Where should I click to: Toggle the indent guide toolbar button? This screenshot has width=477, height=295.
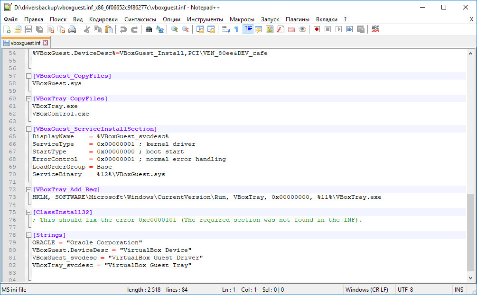click(248, 29)
